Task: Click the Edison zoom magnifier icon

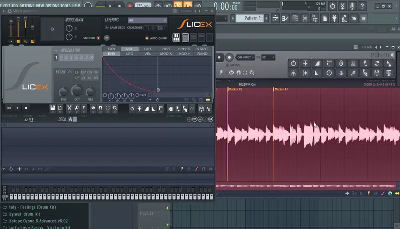Action: [252, 73]
